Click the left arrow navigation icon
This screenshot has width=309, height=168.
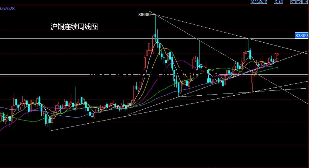[293, 2]
